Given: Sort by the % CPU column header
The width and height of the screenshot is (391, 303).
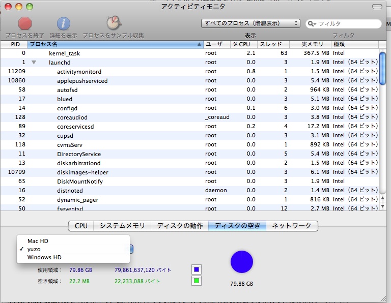Looking at the screenshot, I should click(x=243, y=45).
